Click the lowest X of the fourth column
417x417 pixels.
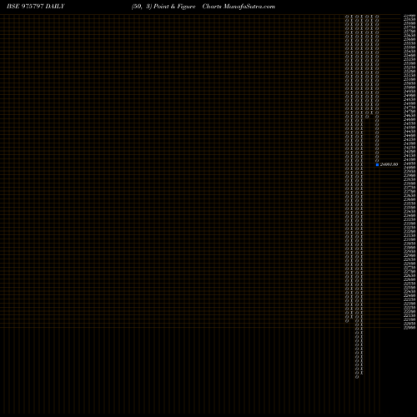[362, 373]
